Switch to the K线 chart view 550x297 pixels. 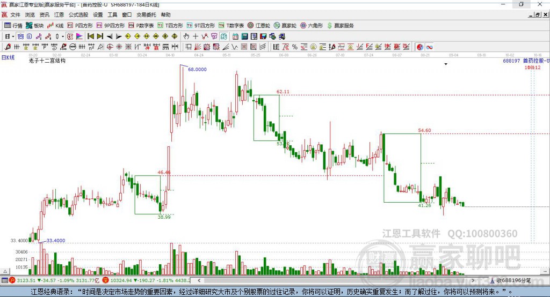(x=55, y=26)
